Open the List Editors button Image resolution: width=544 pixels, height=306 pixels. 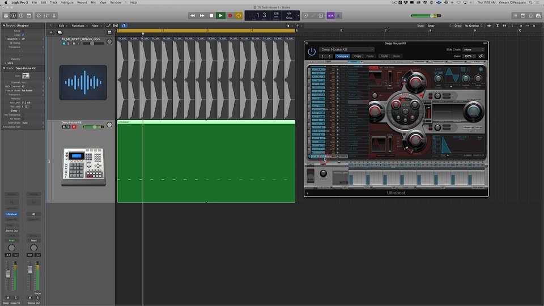(515, 16)
